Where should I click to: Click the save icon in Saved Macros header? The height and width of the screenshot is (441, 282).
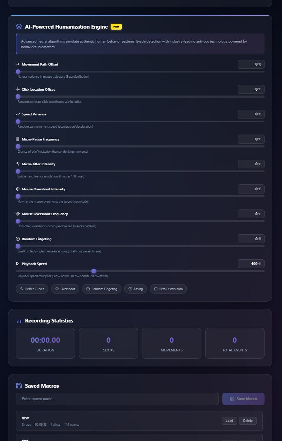[x=18, y=386]
